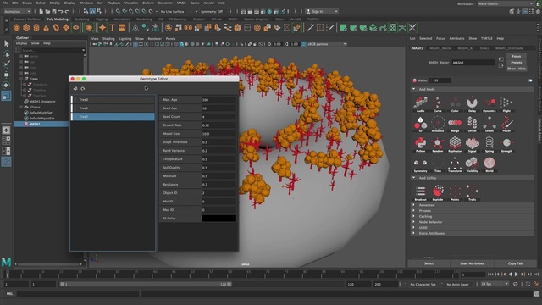Add a MASH Symmetry node
The width and height of the screenshot is (542, 305).
pyautogui.click(x=420, y=164)
